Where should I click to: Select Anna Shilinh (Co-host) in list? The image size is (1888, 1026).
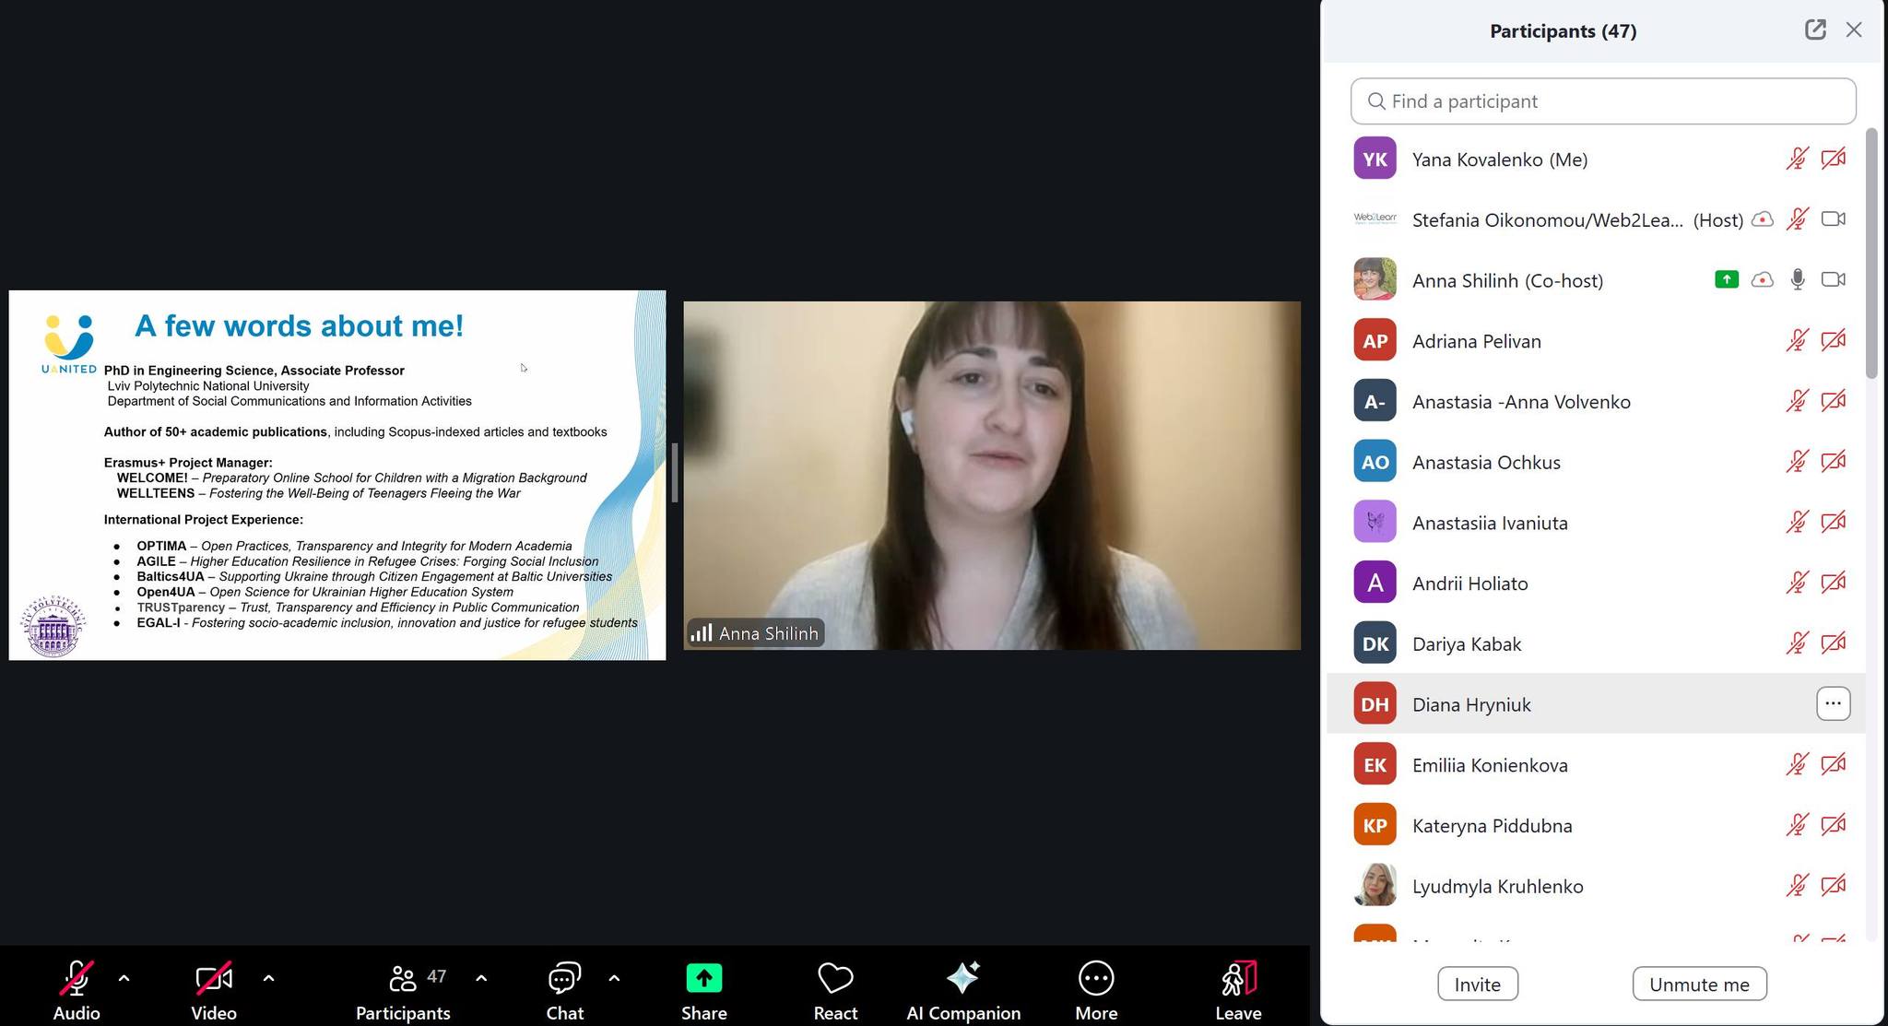click(x=1507, y=280)
